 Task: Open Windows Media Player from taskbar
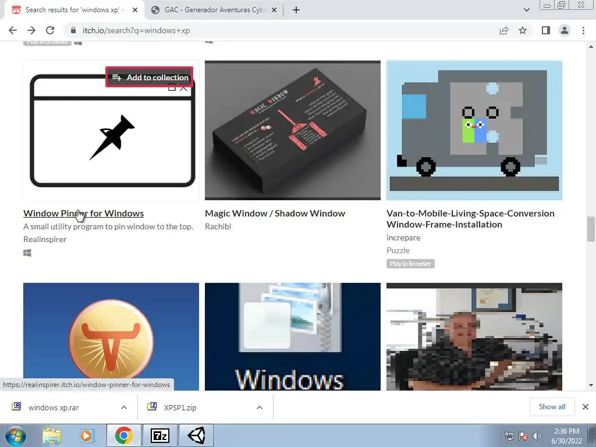point(87,435)
